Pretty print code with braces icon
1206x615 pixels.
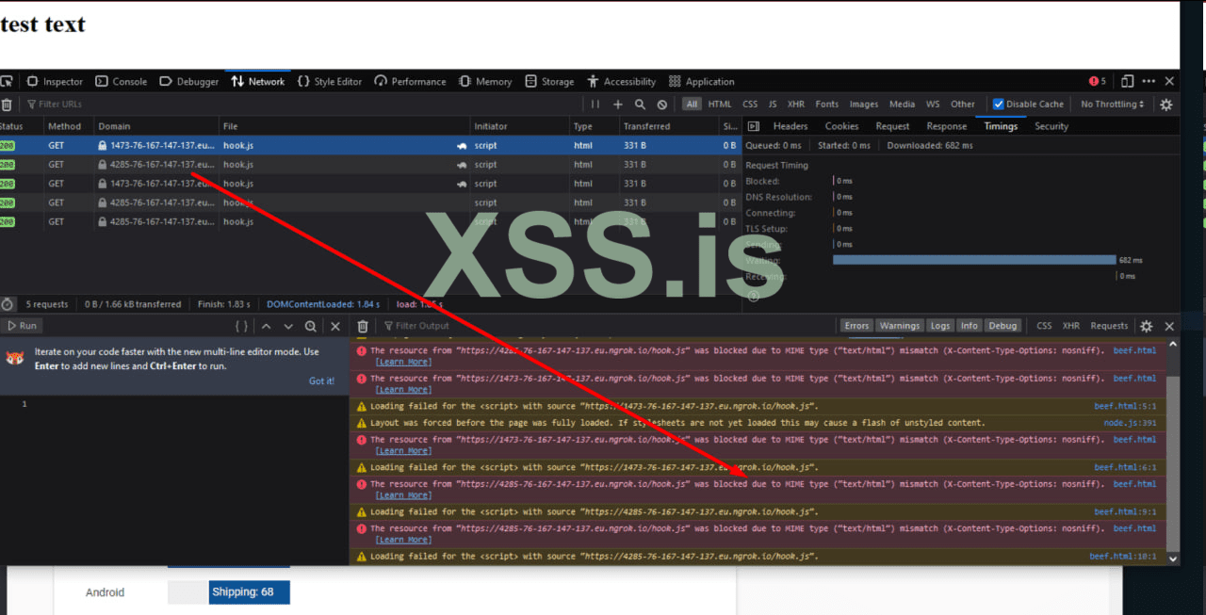point(242,326)
